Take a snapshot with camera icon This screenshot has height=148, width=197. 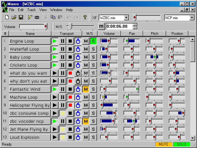point(37,17)
